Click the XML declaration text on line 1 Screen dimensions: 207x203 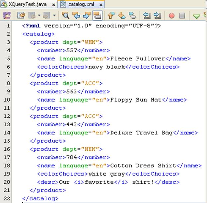(92, 26)
